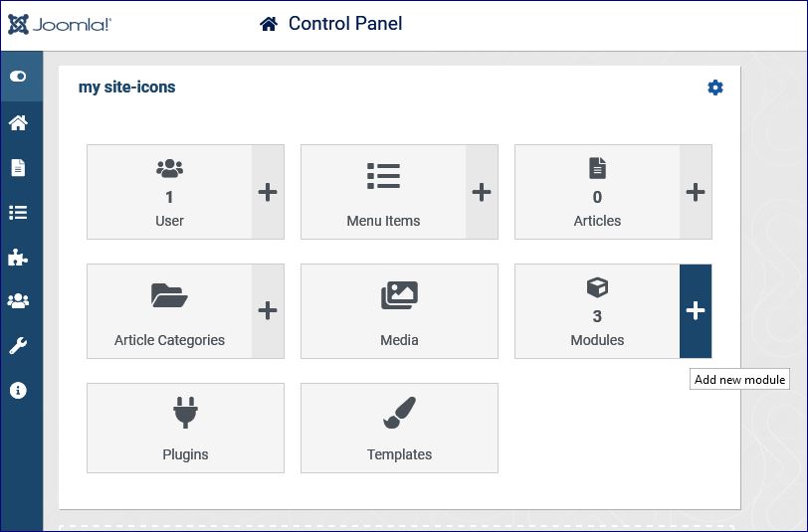
Task: Open the Home Dashboard sidebar icon
Action: click(x=18, y=122)
